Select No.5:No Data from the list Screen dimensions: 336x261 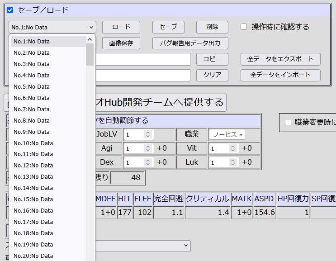[x=32, y=86]
